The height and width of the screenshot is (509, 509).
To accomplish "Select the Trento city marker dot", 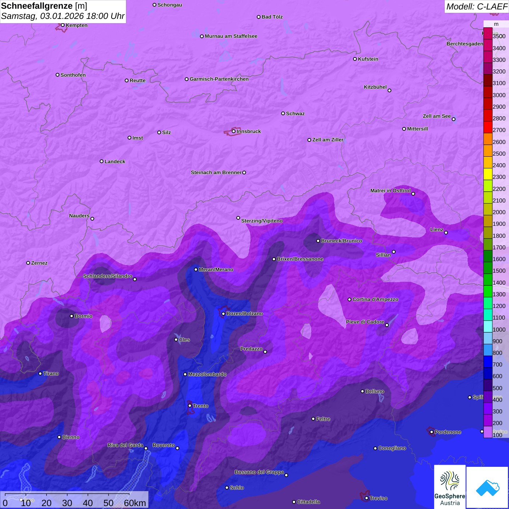I will click(190, 406).
